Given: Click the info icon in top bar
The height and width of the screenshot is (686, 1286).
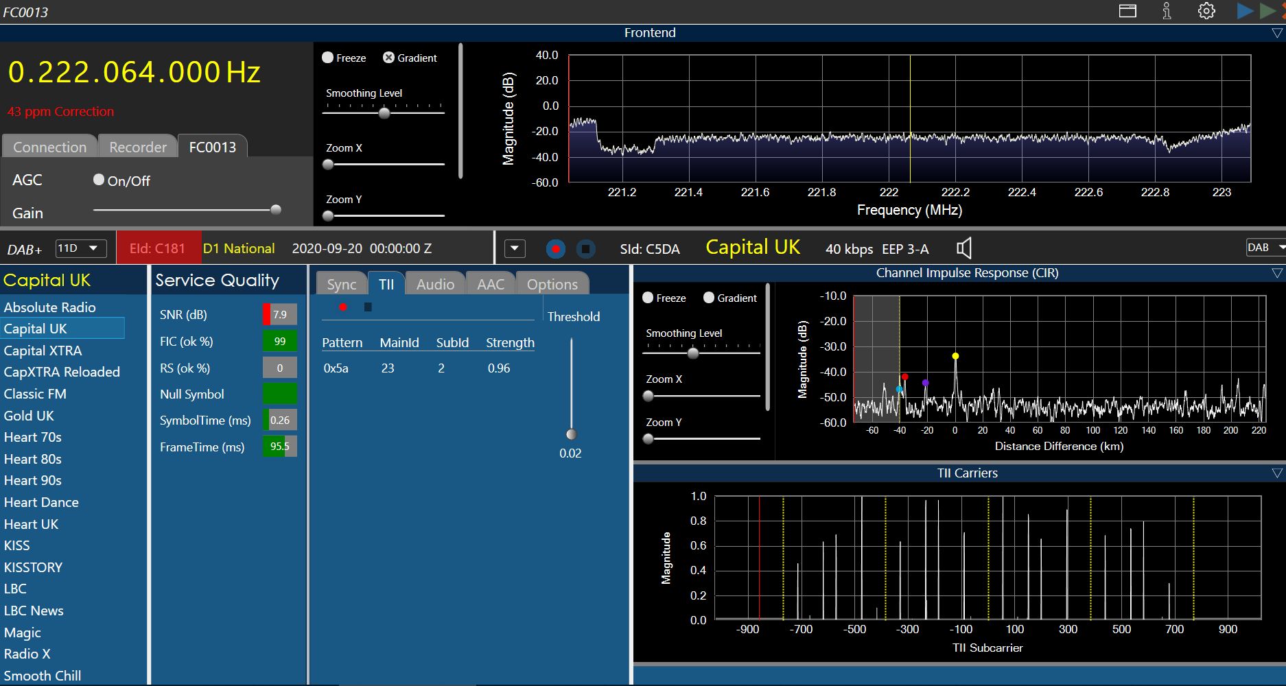Looking at the screenshot, I should (x=1167, y=11).
